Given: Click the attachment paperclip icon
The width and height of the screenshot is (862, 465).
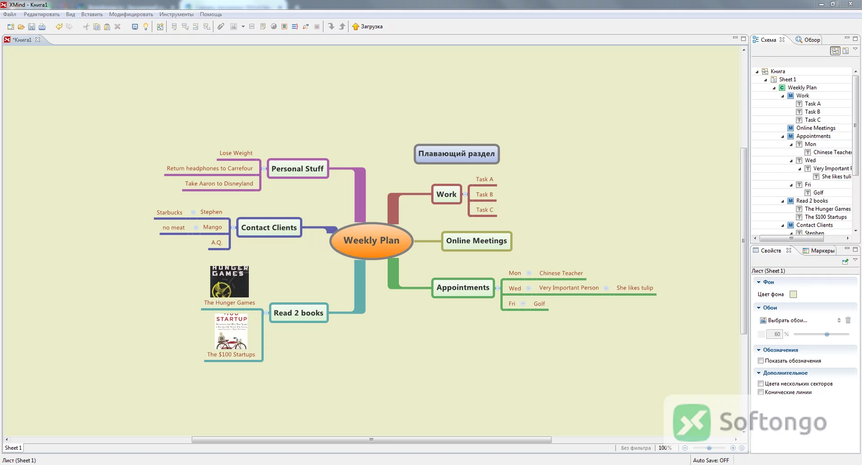Looking at the screenshot, I should [221, 27].
